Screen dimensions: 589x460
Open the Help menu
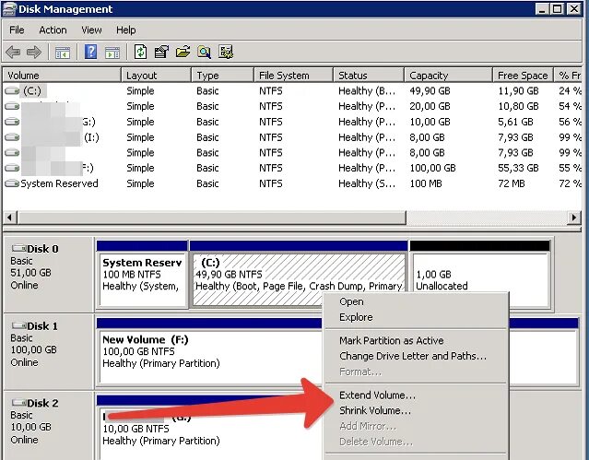[x=126, y=30]
